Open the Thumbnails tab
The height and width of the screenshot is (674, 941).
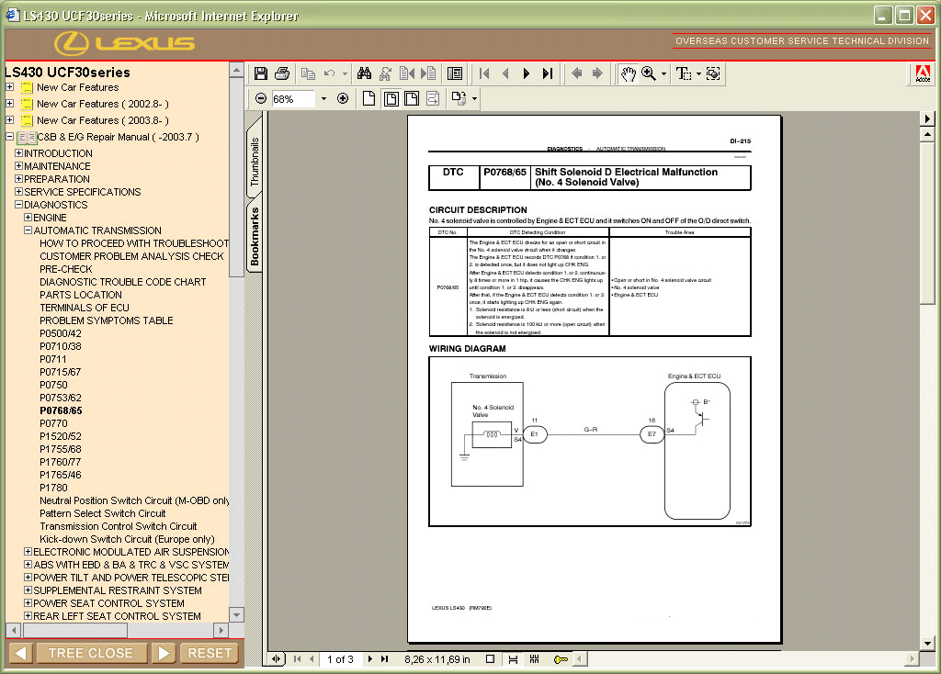coord(255,160)
